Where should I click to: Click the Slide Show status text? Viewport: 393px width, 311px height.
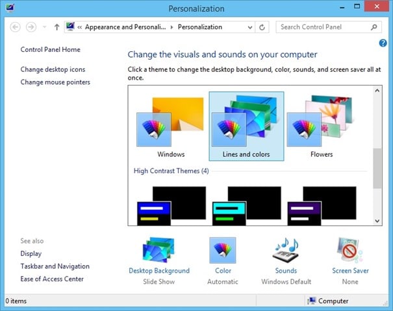point(159,282)
